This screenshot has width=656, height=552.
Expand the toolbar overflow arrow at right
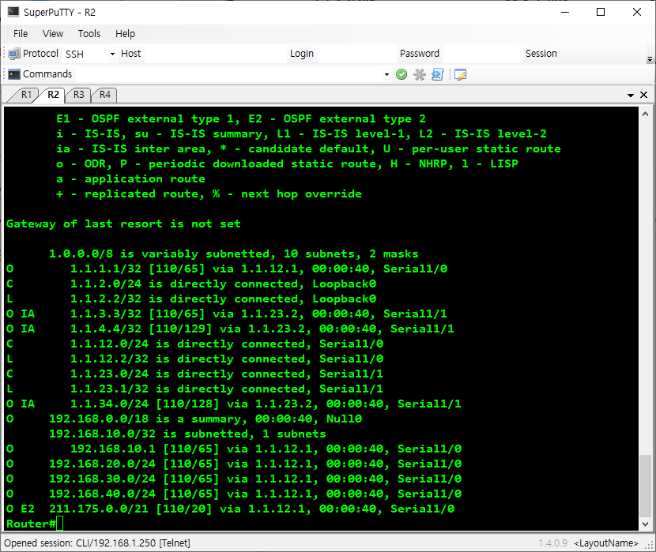click(650, 60)
